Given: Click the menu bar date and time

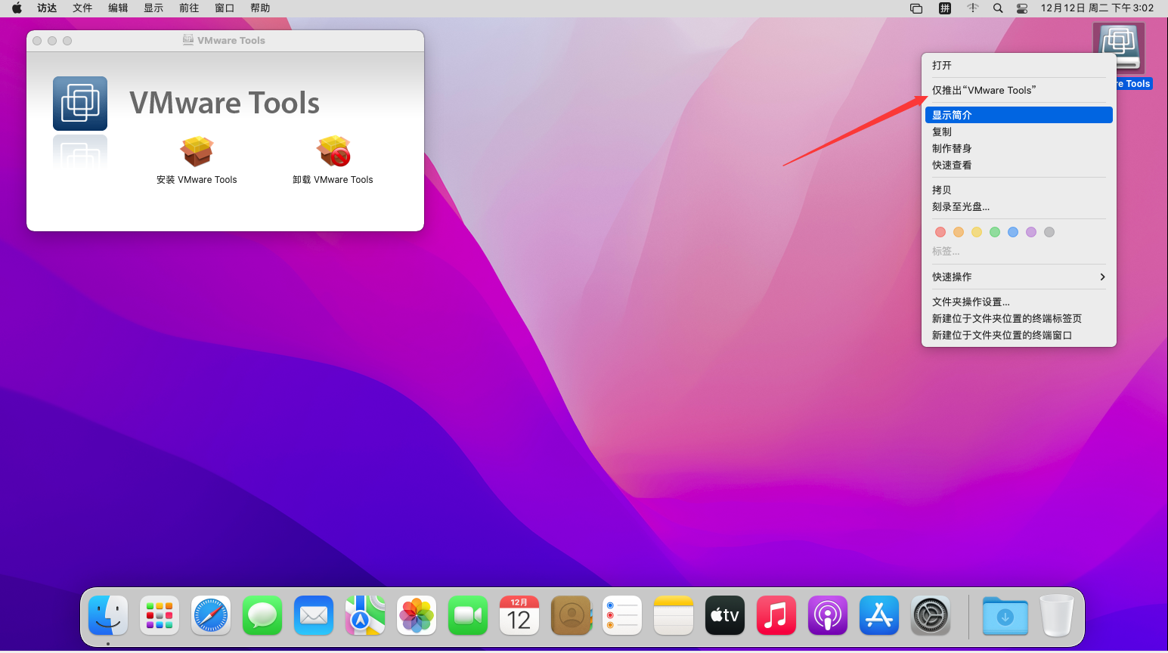Looking at the screenshot, I should point(1097,8).
